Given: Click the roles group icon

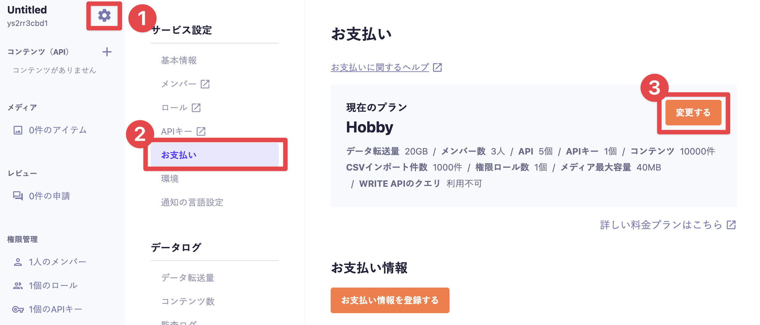Looking at the screenshot, I should click(18, 286).
